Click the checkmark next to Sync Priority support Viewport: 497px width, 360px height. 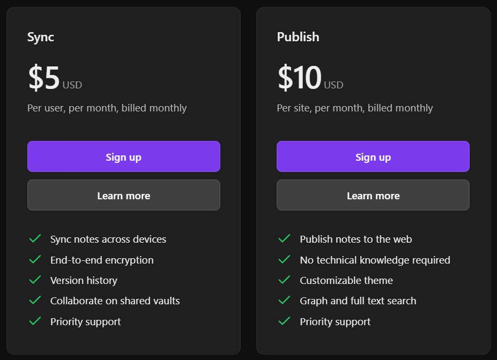click(35, 321)
